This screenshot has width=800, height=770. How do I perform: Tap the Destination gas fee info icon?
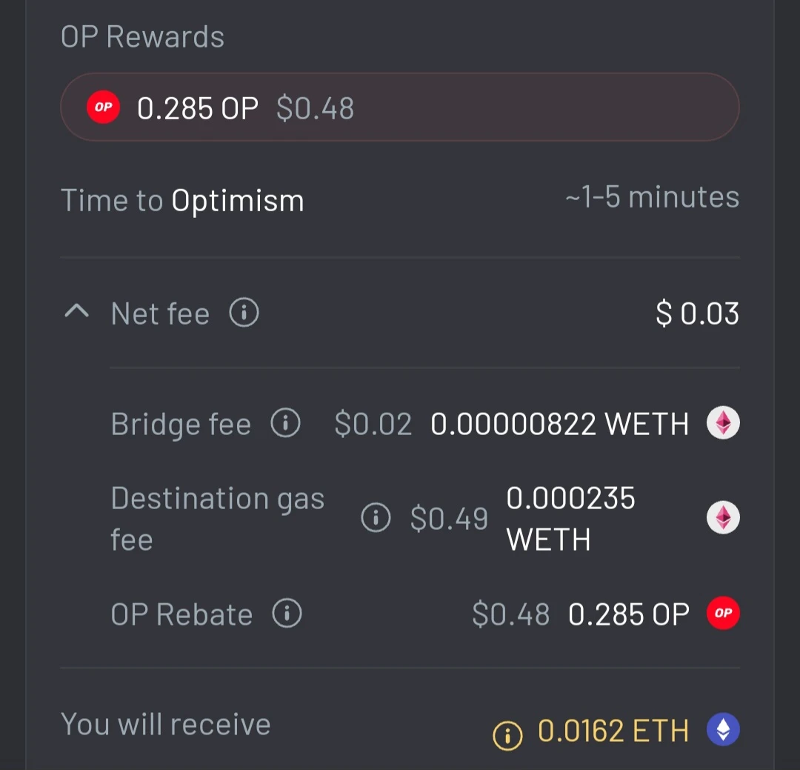point(376,517)
